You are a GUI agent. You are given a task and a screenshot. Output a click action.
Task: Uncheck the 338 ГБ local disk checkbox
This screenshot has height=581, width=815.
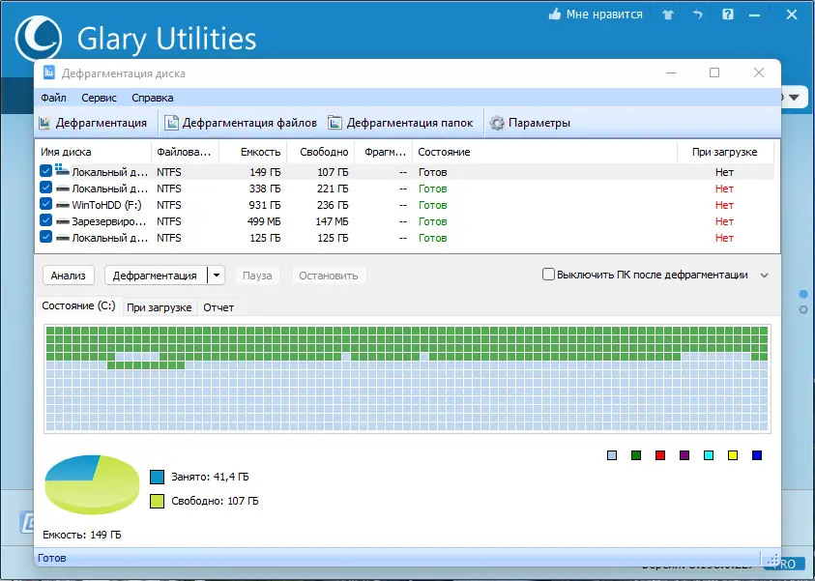45,188
